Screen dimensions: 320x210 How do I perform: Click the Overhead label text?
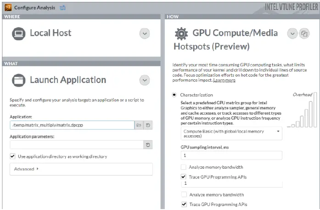click(303, 95)
